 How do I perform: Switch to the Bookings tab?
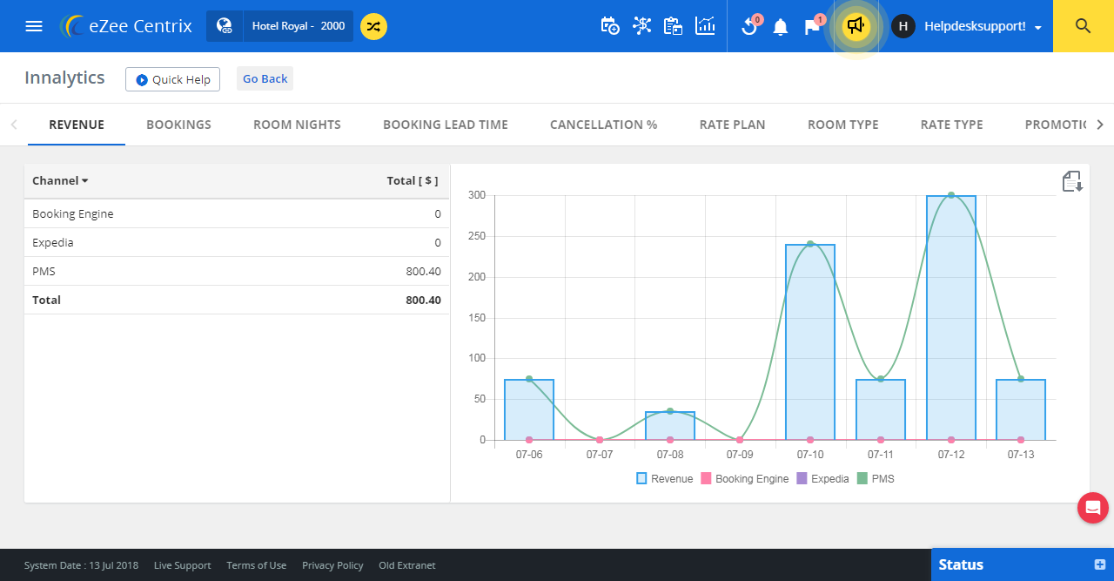coord(178,125)
